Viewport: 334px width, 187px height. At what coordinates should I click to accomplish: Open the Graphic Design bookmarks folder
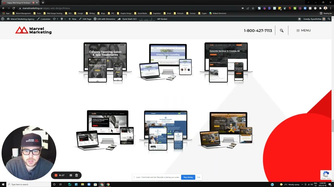point(124,13)
